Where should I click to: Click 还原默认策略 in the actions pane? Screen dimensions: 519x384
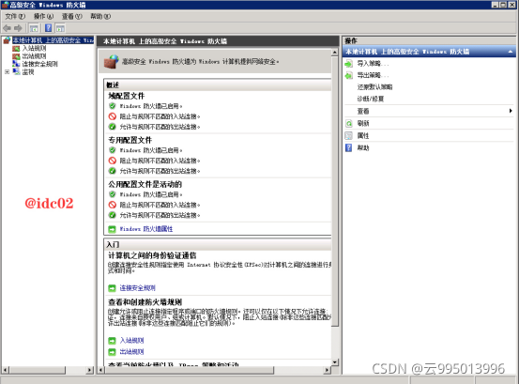[x=374, y=87]
